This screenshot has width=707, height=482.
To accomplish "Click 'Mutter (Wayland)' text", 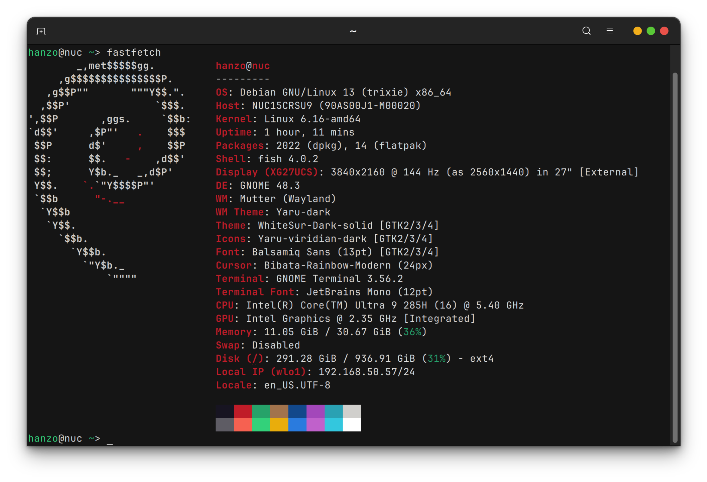I will (288, 199).
